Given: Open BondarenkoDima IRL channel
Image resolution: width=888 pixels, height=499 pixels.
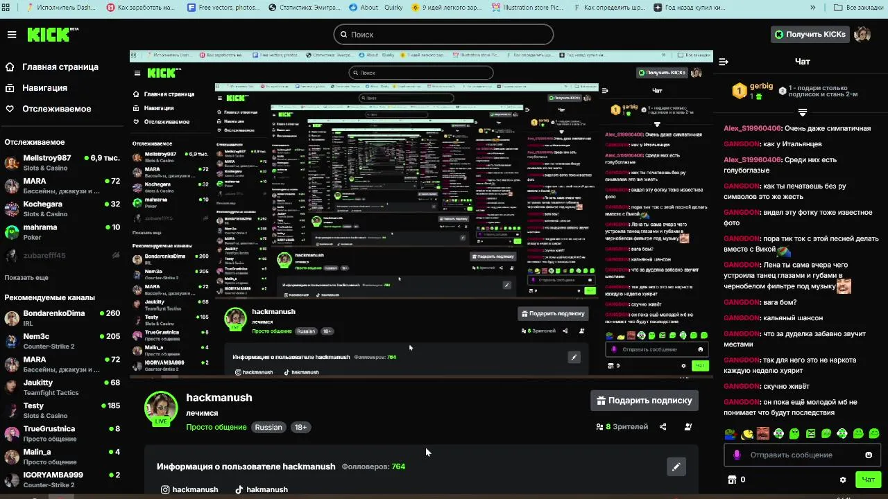Looking at the screenshot, I should click(62, 318).
